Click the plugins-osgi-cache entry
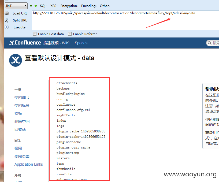 [73, 147]
